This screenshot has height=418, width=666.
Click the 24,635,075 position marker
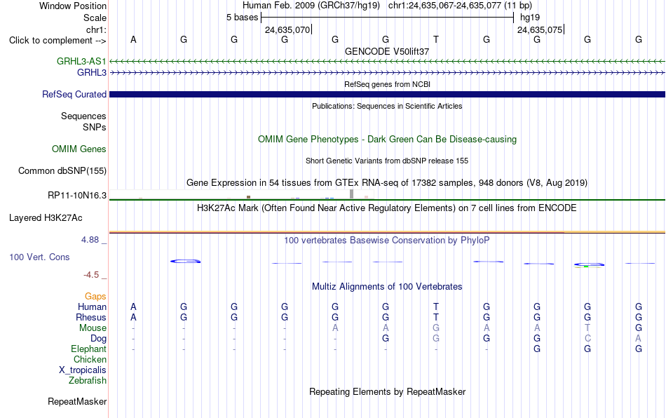541,29
